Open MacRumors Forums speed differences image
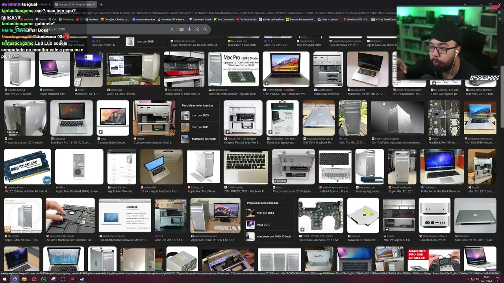The image size is (504, 283). (124, 216)
